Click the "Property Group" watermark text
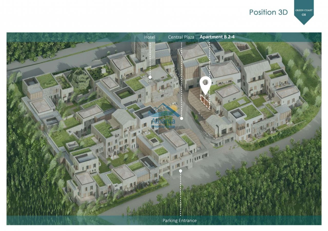 point(163,126)
